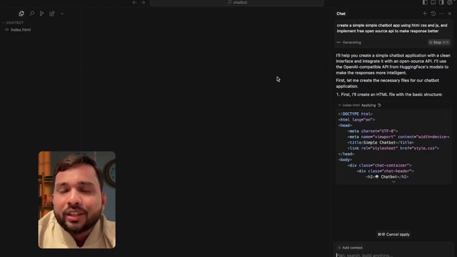Click the user prompt message text

click(392, 28)
